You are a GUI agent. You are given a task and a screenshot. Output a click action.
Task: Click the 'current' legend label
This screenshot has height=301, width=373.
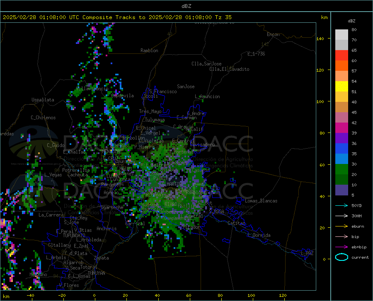click(x=360, y=257)
